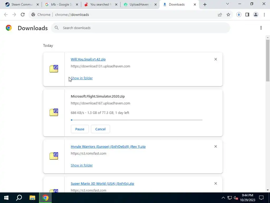Click the Search downloads field
Image resolution: width=270 pixels, height=203 pixels.
point(141,28)
